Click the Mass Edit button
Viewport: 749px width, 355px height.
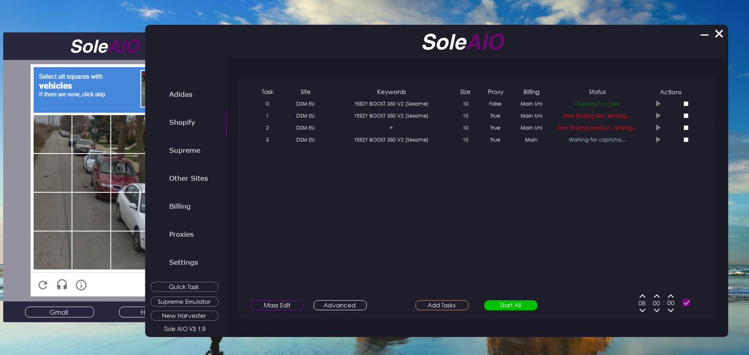(277, 305)
